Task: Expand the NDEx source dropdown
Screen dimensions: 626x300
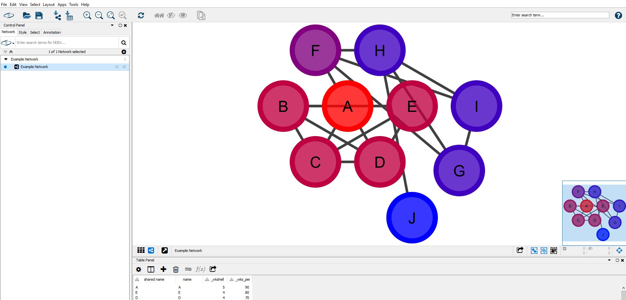Action: (8, 43)
